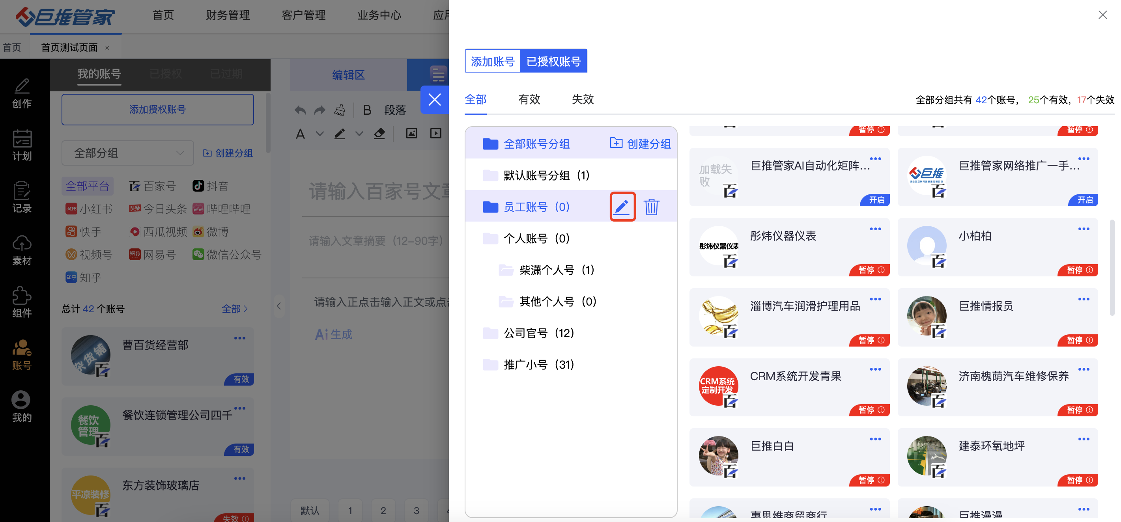Open the 素材 sidebar icon
The image size is (1121, 522).
pyautogui.click(x=22, y=250)
